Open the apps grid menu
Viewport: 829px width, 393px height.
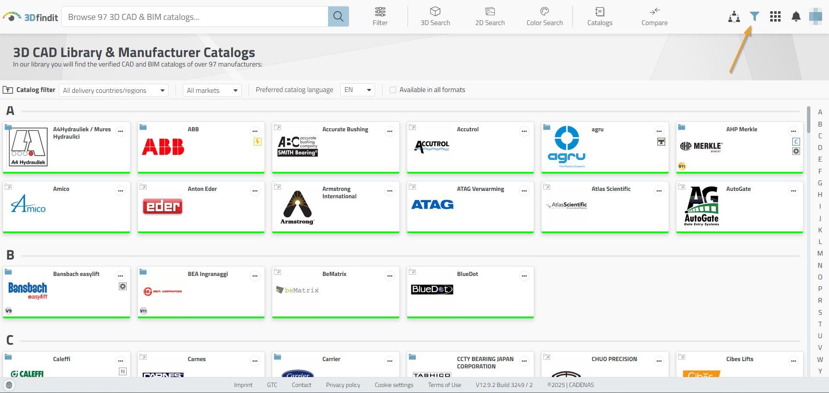coord(775,16)
